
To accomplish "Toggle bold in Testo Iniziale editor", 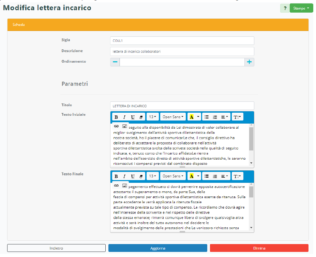I will 116,117.
